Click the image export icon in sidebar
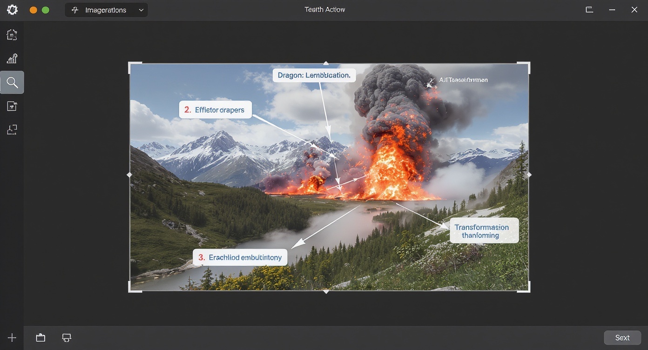This screenshot has width=648, height=350. 12,107
